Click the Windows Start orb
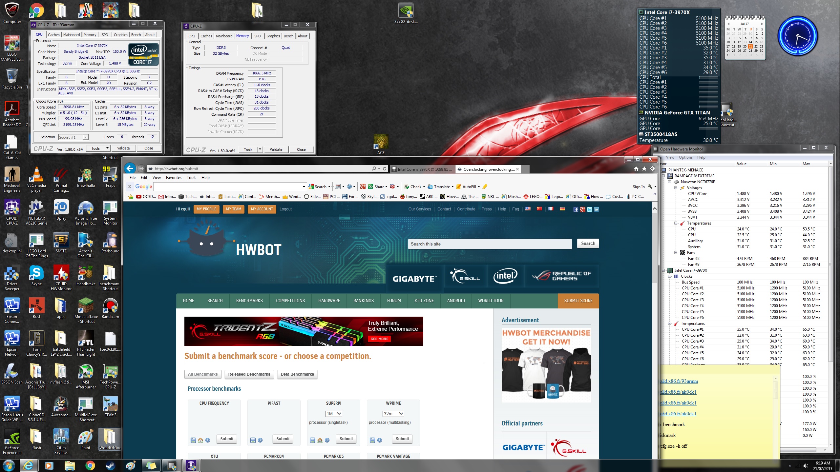Viewport: 840px width, 472px height. click(x=9, y=465)
